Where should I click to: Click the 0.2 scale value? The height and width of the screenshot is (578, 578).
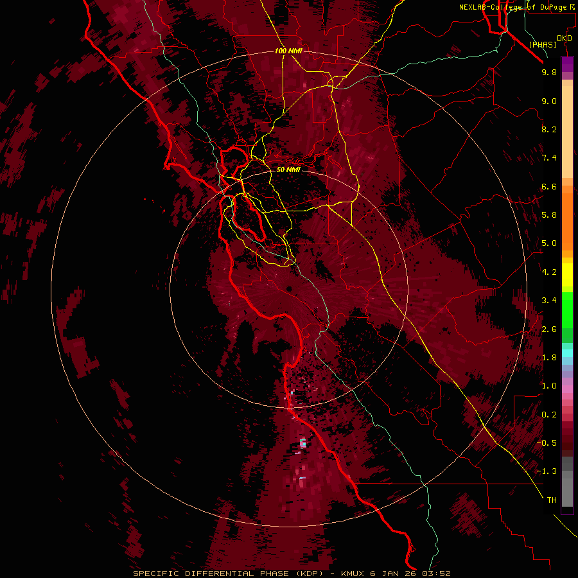click(x=549, y=415)
